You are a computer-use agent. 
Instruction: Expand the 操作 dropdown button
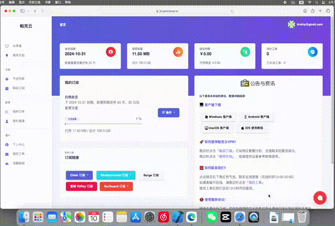(x=169, y=112)
